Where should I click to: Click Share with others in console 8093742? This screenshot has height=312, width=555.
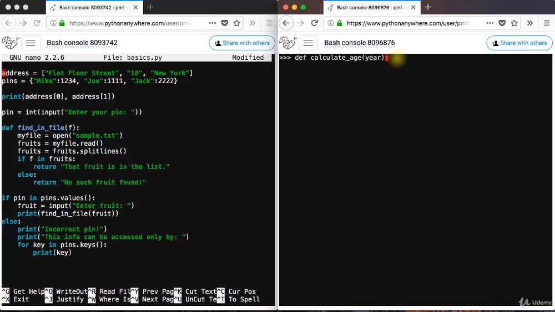click(242, 43)
